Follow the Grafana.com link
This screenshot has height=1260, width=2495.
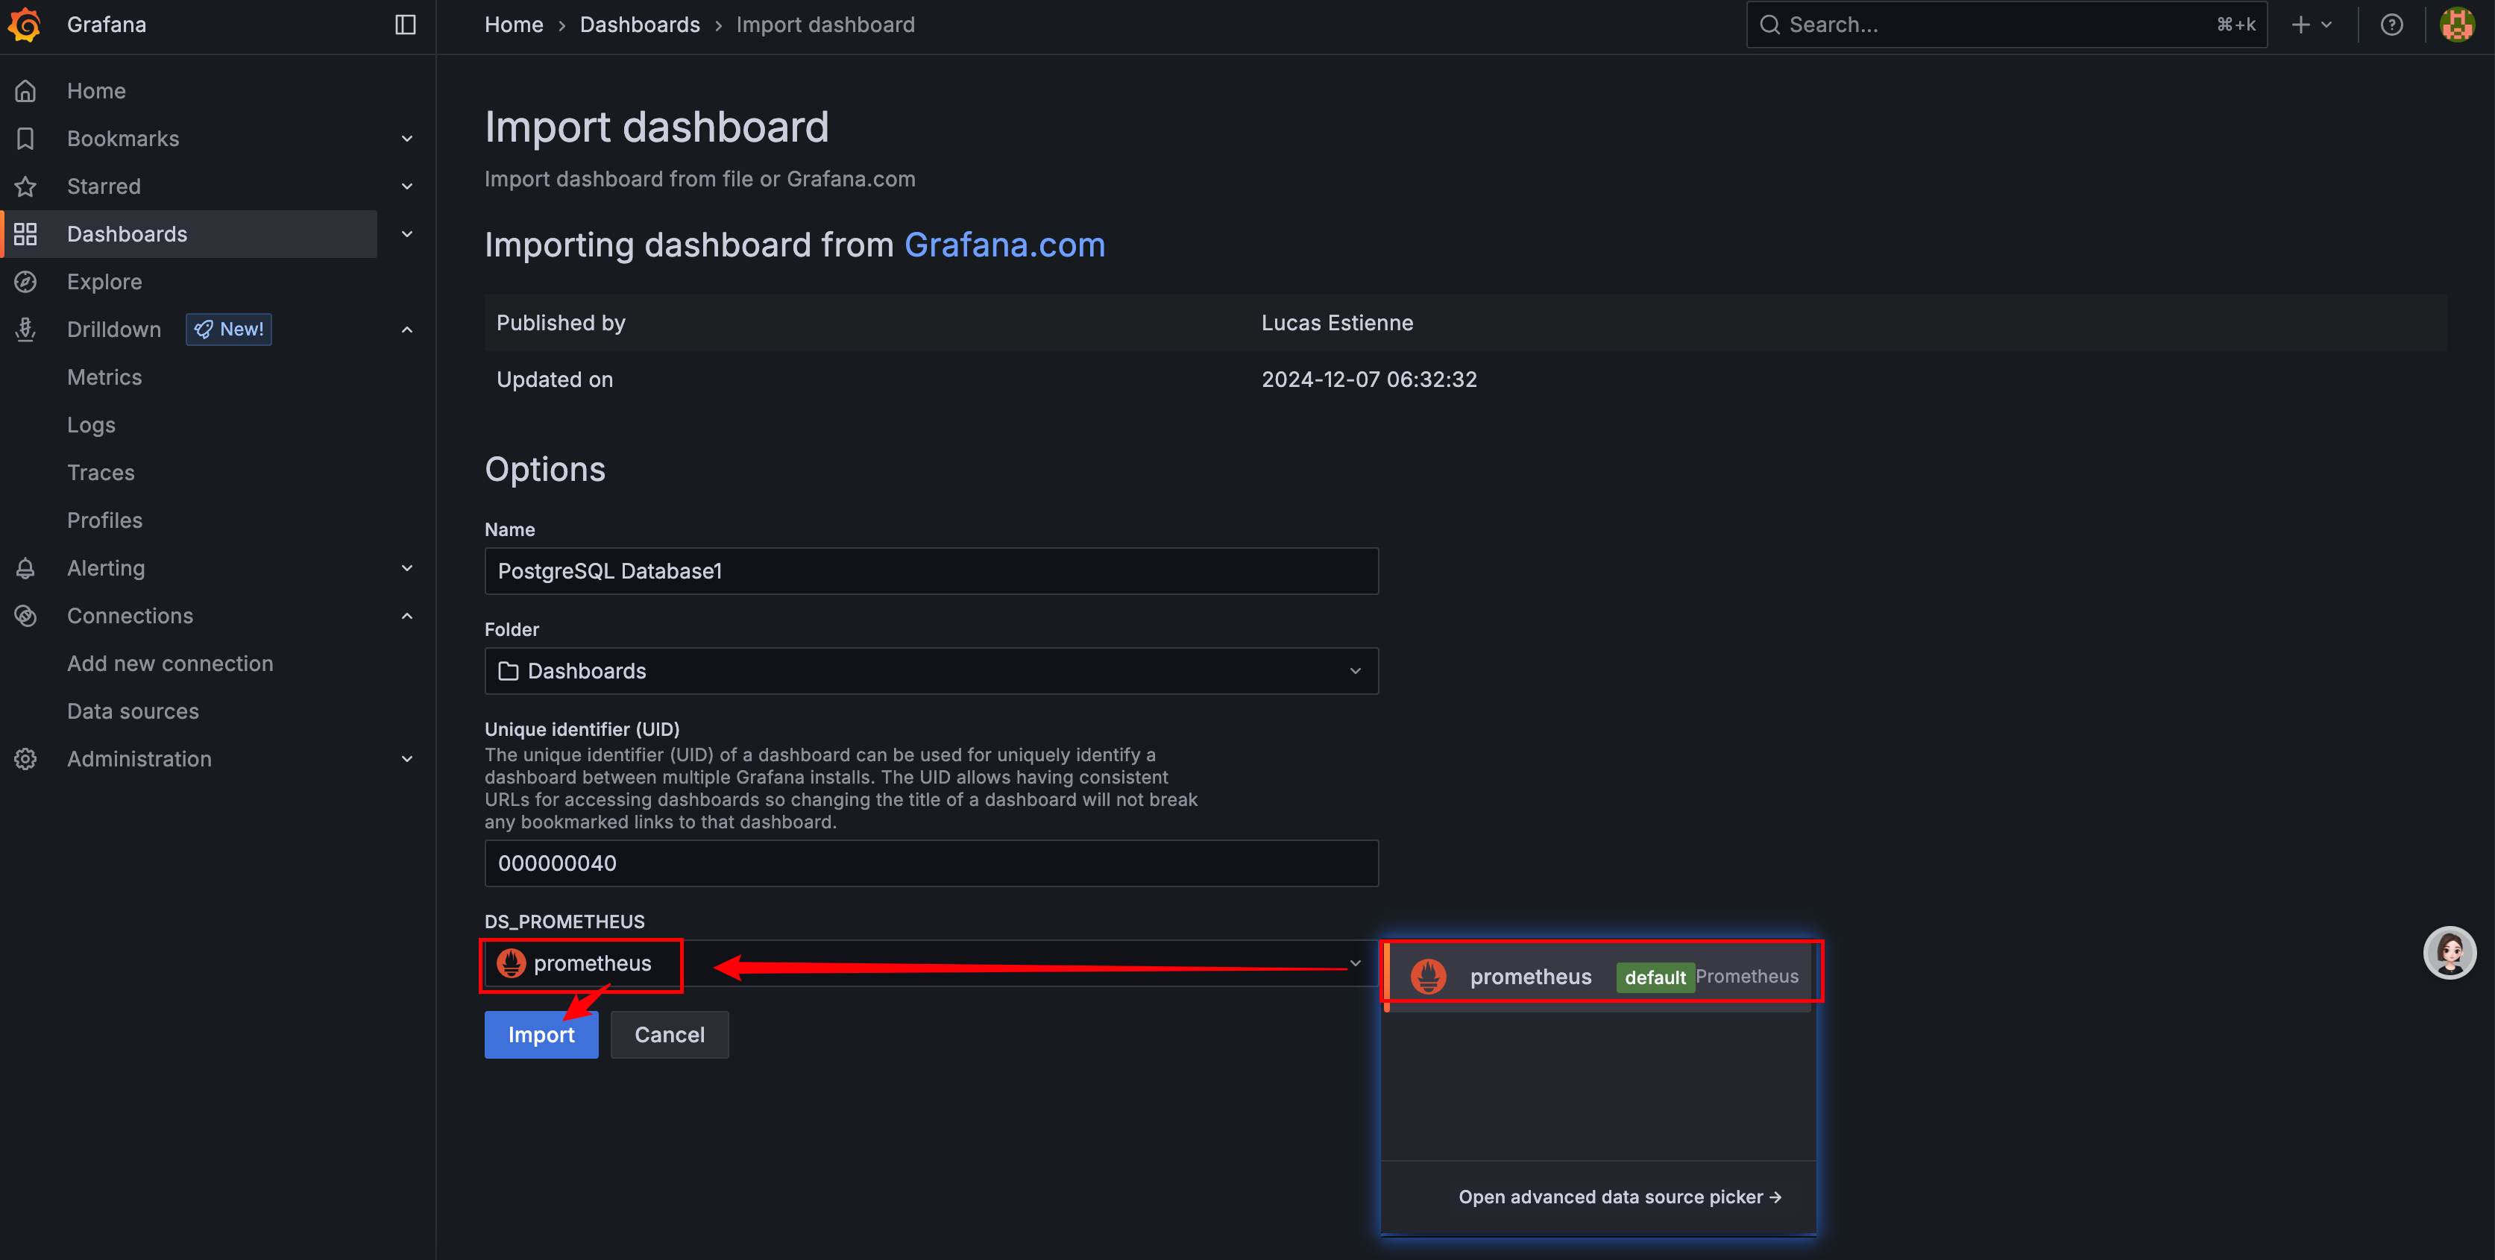point(1004,245)
